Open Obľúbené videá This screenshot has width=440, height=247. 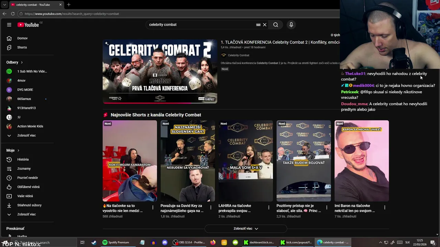pyautogui.click(x=27, y=187)
